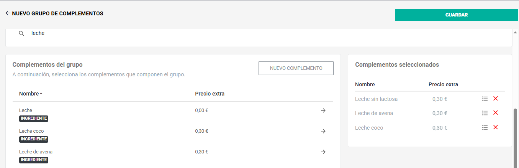Click the Precio extra header in left table
Viewport: 519px width, 168px height.
[210, 94]
